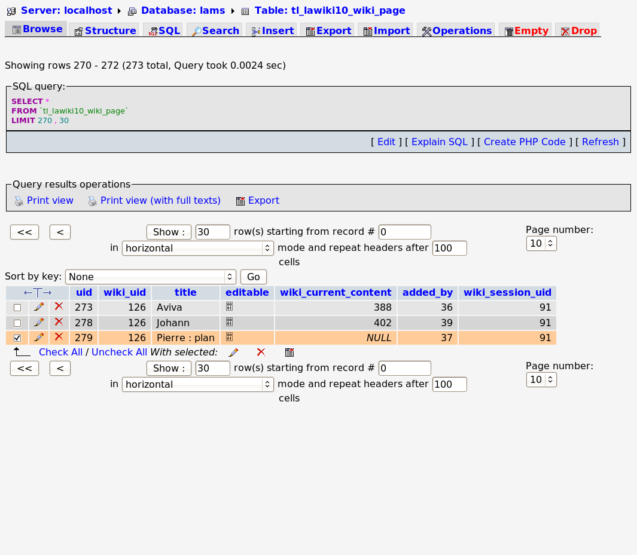The height and width of the screenshot is (555, 637).
Task: Click the pencil edit icon for Aviva row
Action: (x=39, y=307)
